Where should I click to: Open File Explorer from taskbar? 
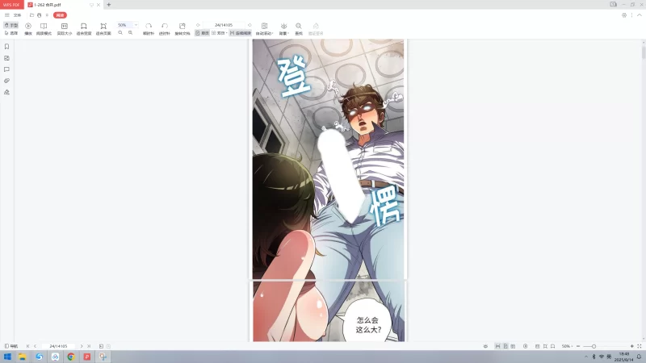click(x=23, y=357)
